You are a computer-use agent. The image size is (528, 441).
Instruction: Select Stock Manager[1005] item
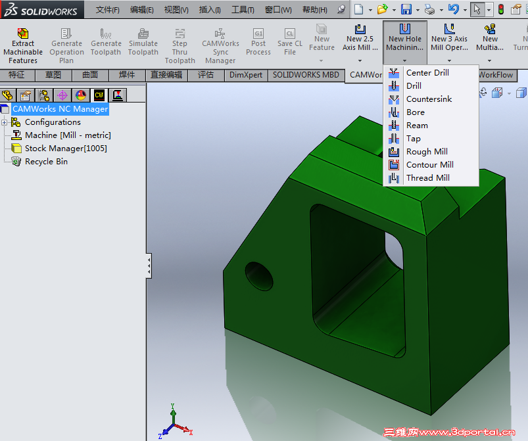(66, 149)
